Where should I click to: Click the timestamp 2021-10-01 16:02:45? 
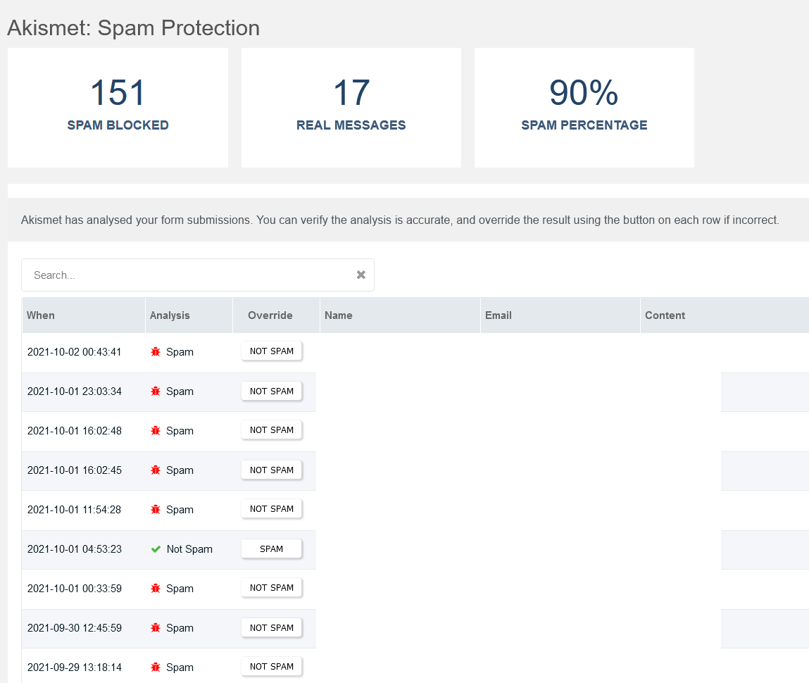(75, 470)
